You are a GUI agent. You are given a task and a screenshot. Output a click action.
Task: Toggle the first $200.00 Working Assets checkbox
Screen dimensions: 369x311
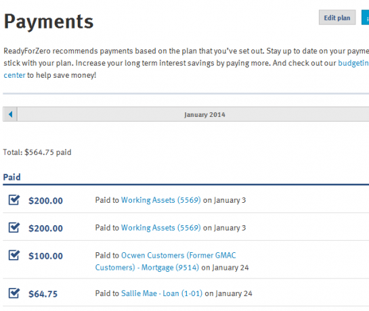14,200
